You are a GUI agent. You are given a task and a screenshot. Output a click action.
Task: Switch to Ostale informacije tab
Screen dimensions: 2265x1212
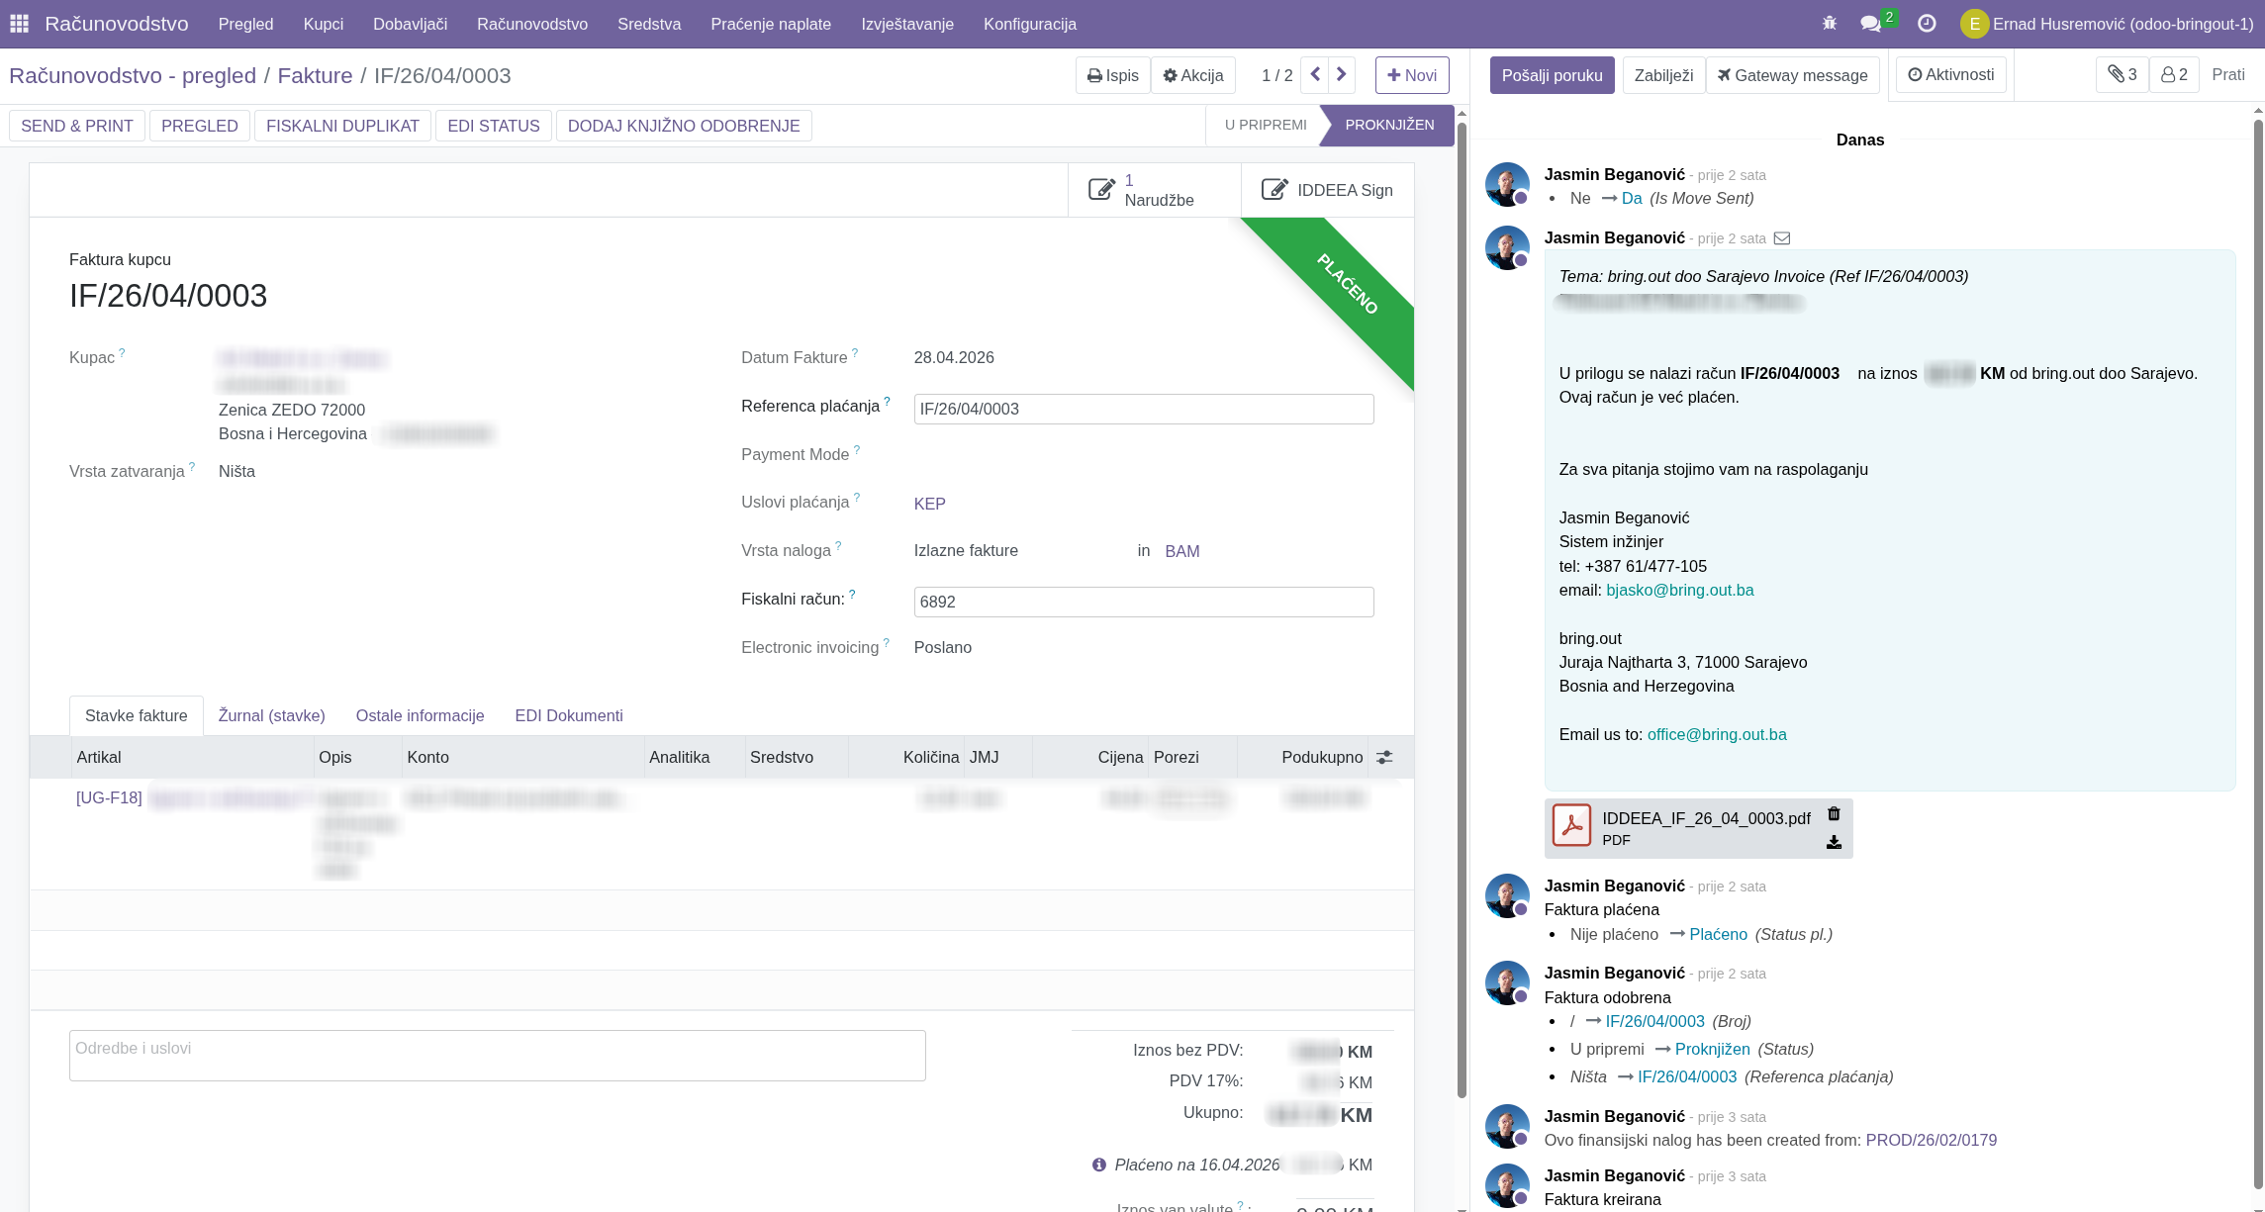[420, 715]
